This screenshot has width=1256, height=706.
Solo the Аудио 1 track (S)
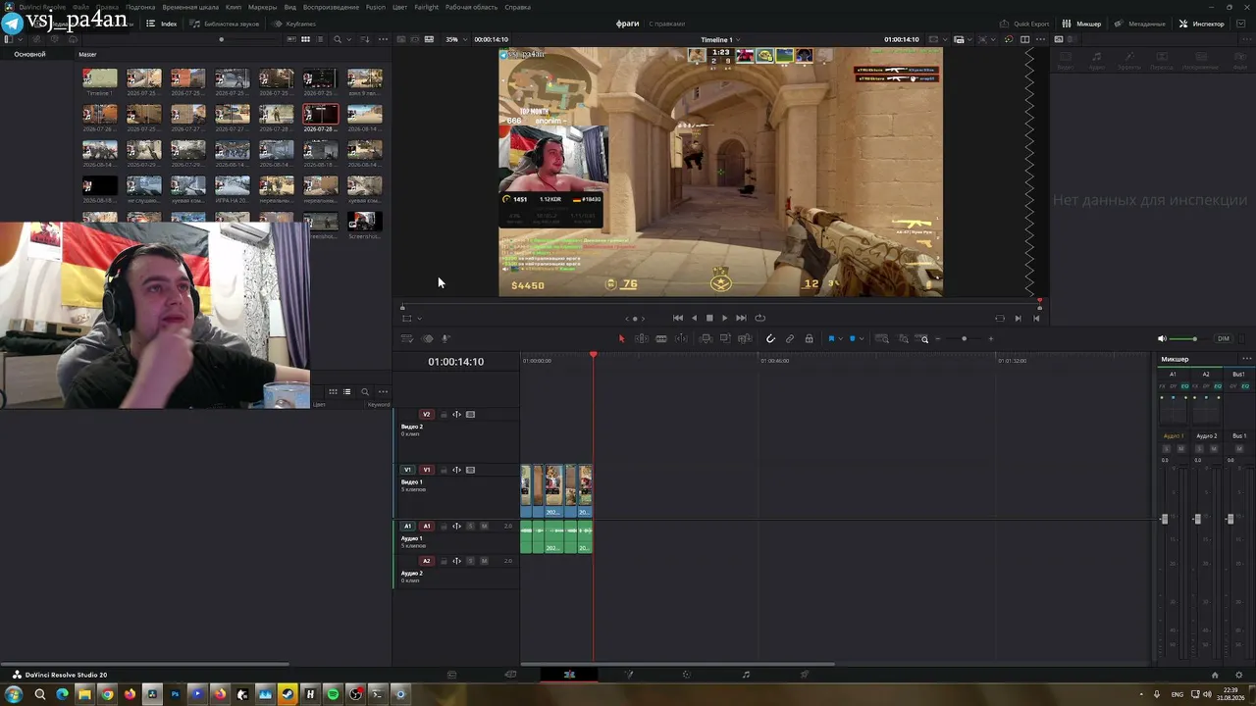pyautogui.click(x=470, y=527)
